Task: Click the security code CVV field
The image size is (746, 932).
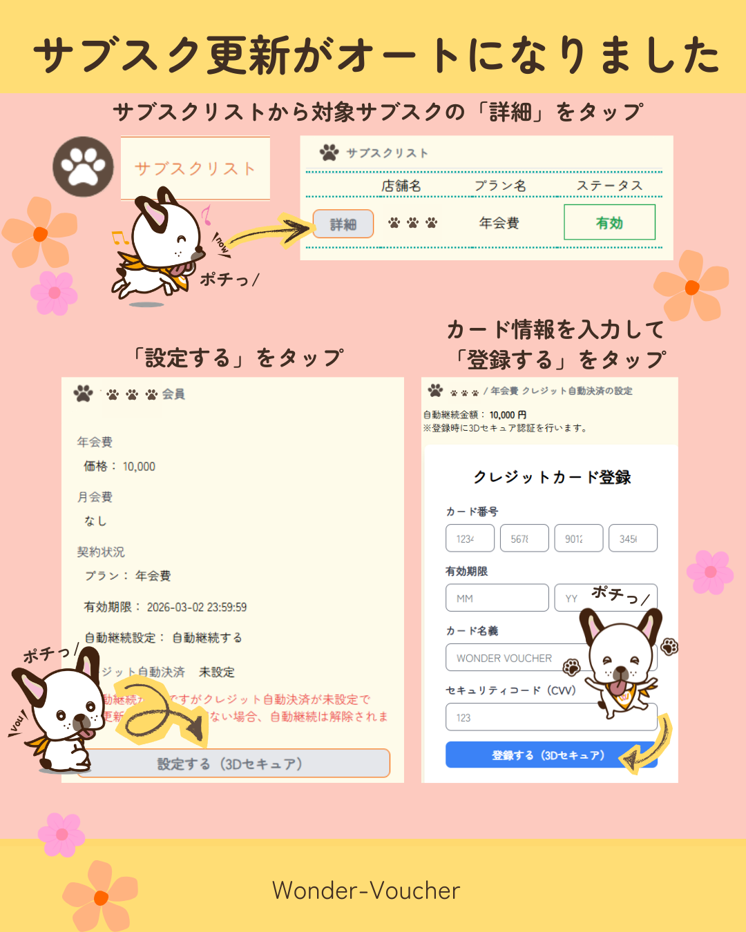Action: 551,717
